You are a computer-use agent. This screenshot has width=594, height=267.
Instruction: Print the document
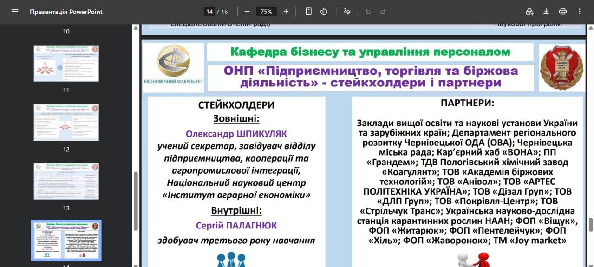click(x=563, y=12)
